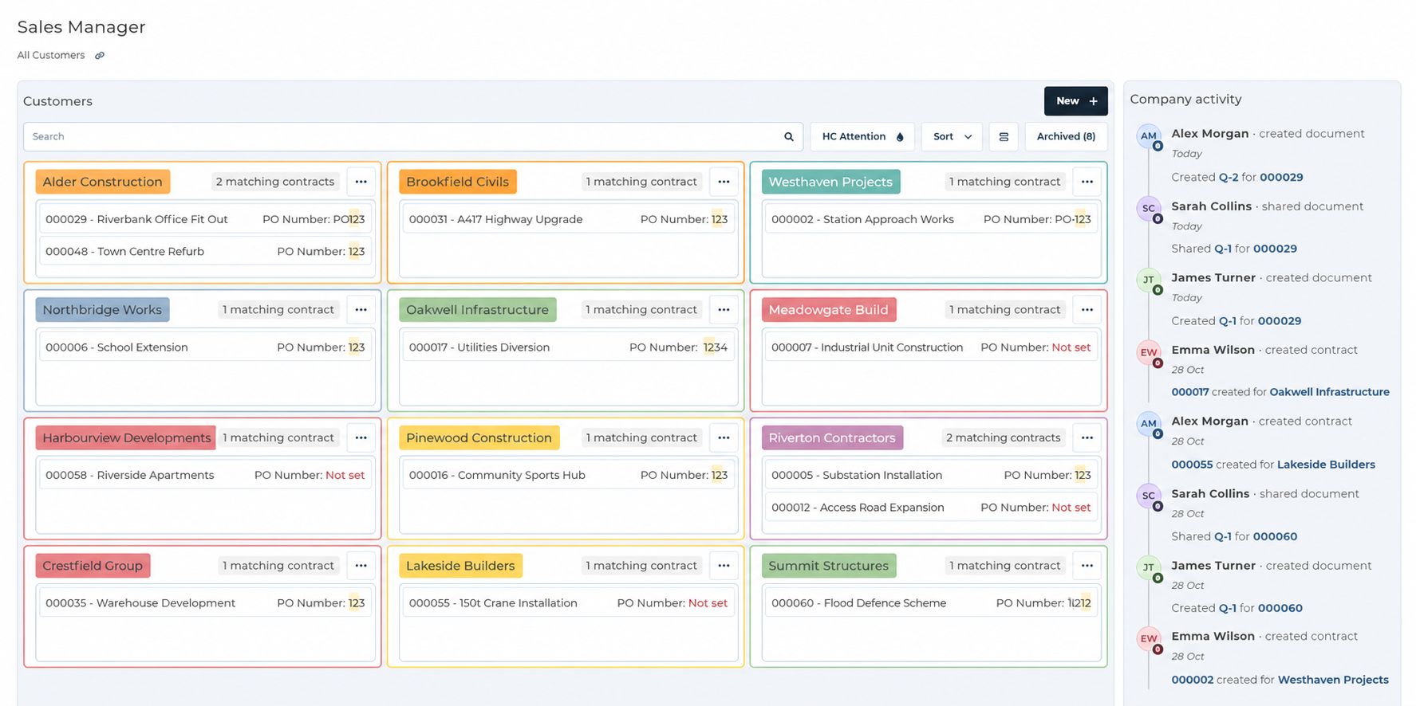Select contract 000016 - Community Sports Hub
Viewport: 1416px width, 706px height.
[x=568, y=475]
